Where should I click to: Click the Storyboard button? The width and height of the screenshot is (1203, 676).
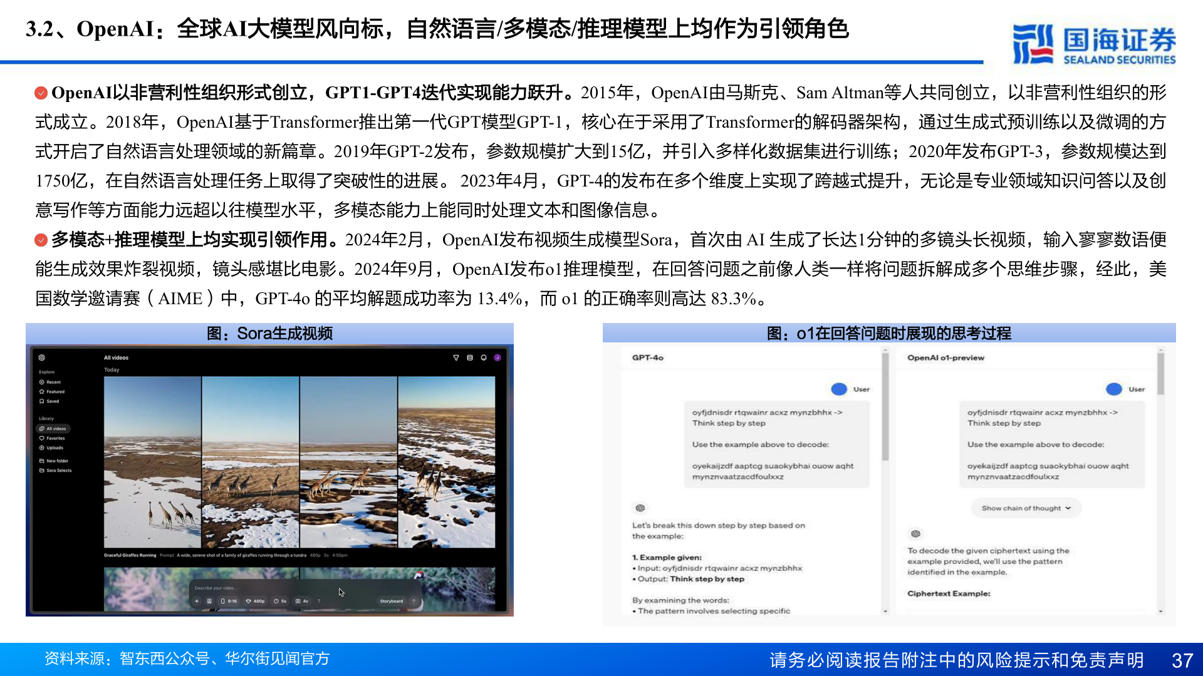pyautogui.click(x=392, y=601)
